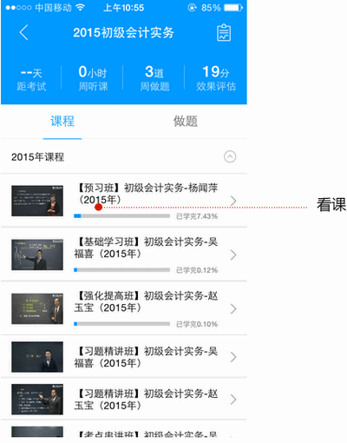
Task: Tap the 0小时 周听课 stat
Action: point(93,78)
